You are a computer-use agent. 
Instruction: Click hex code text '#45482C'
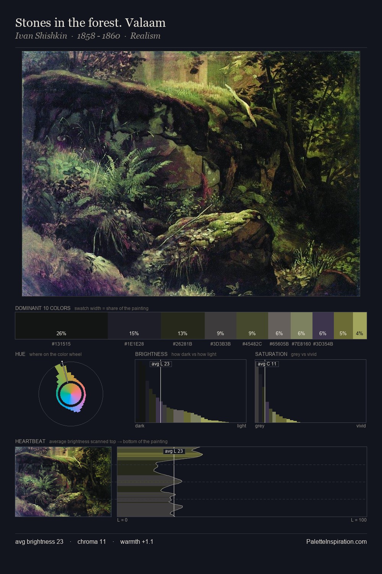point(252,344)
